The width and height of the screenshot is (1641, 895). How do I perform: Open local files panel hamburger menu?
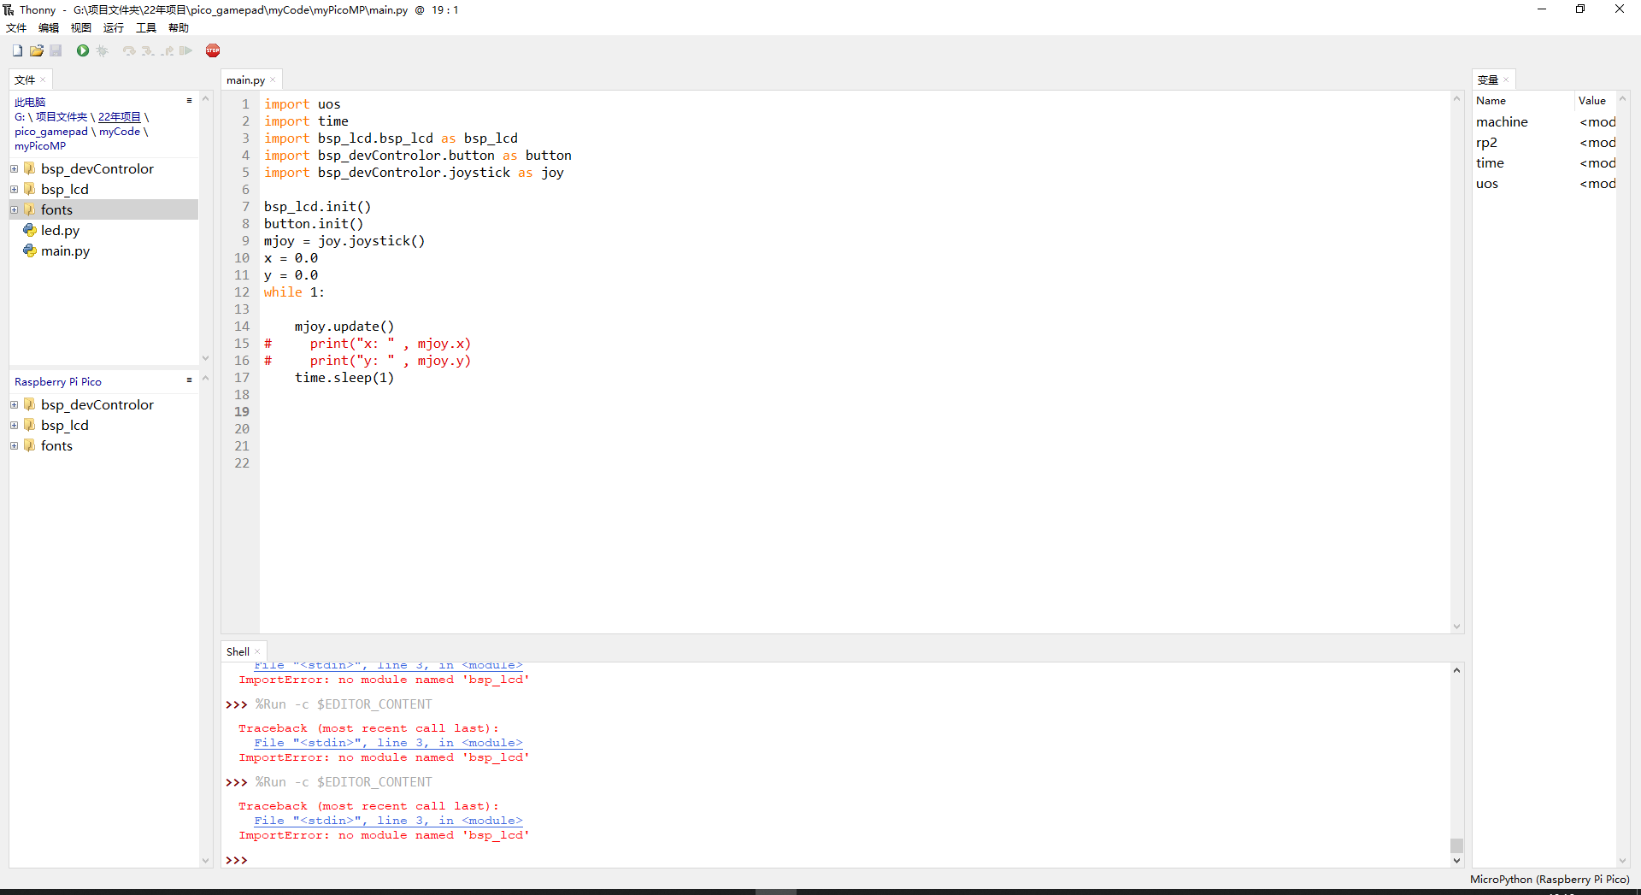pyautogui.click(x=189, y=101)
